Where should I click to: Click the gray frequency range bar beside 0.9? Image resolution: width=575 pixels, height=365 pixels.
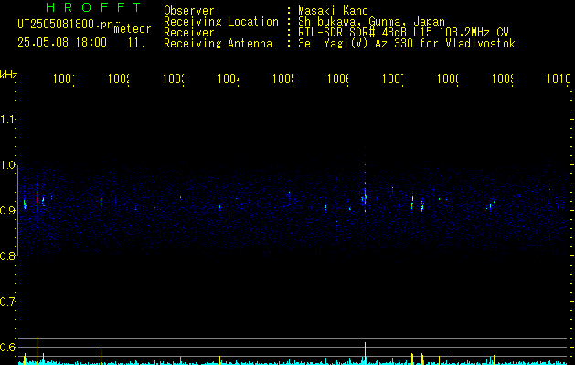tap(17, 211)
